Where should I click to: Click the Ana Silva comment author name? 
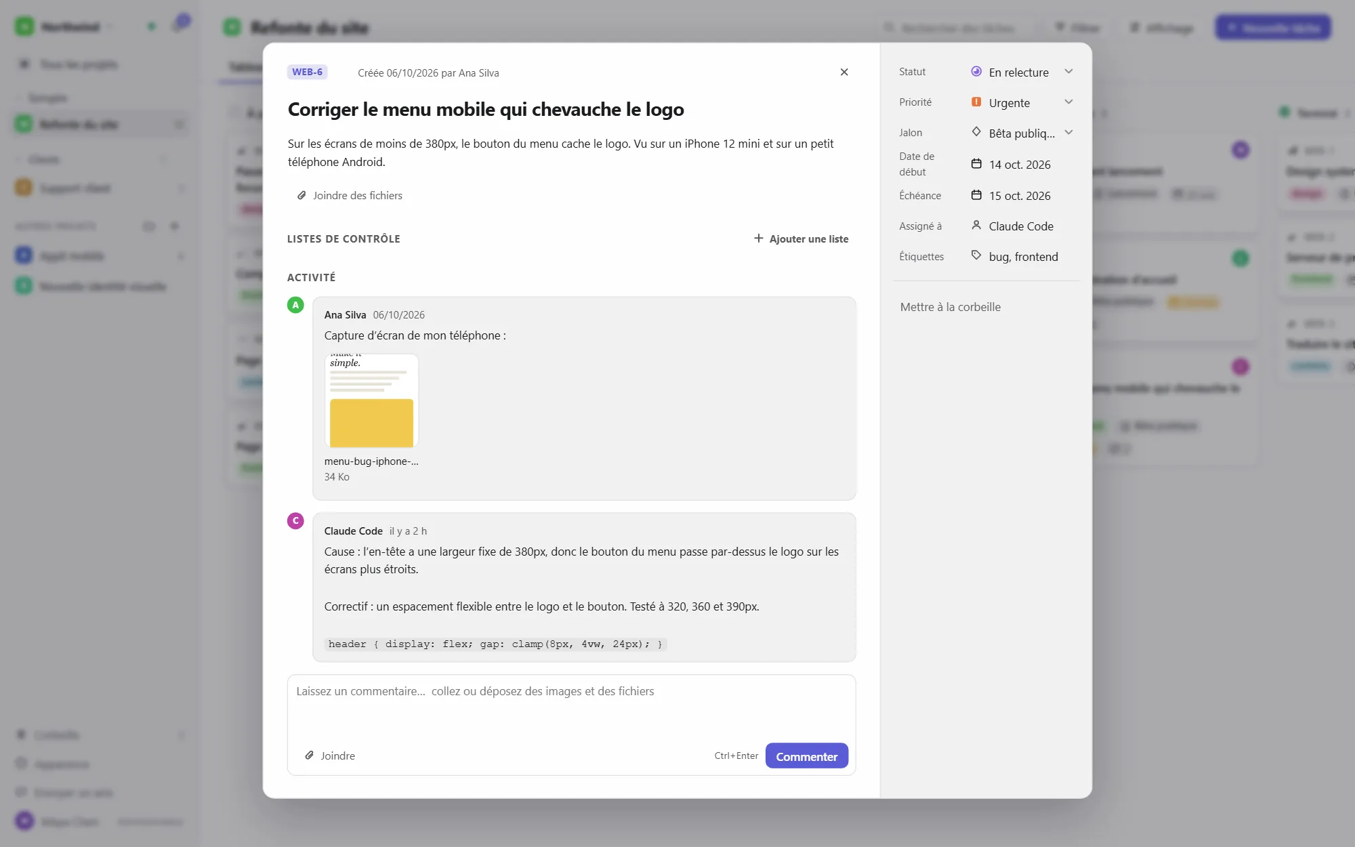[345, 315]
